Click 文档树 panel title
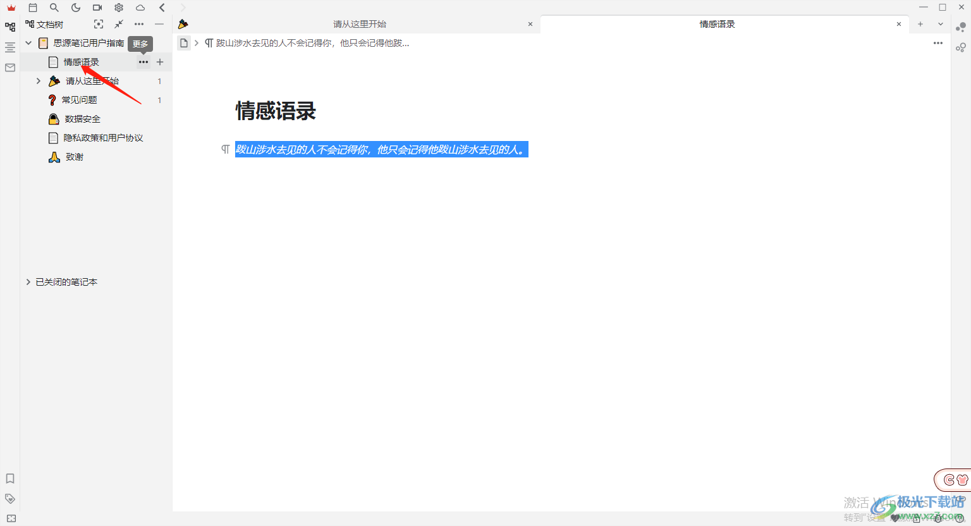This screenshot has height=526, width=971. pos(50,24)
